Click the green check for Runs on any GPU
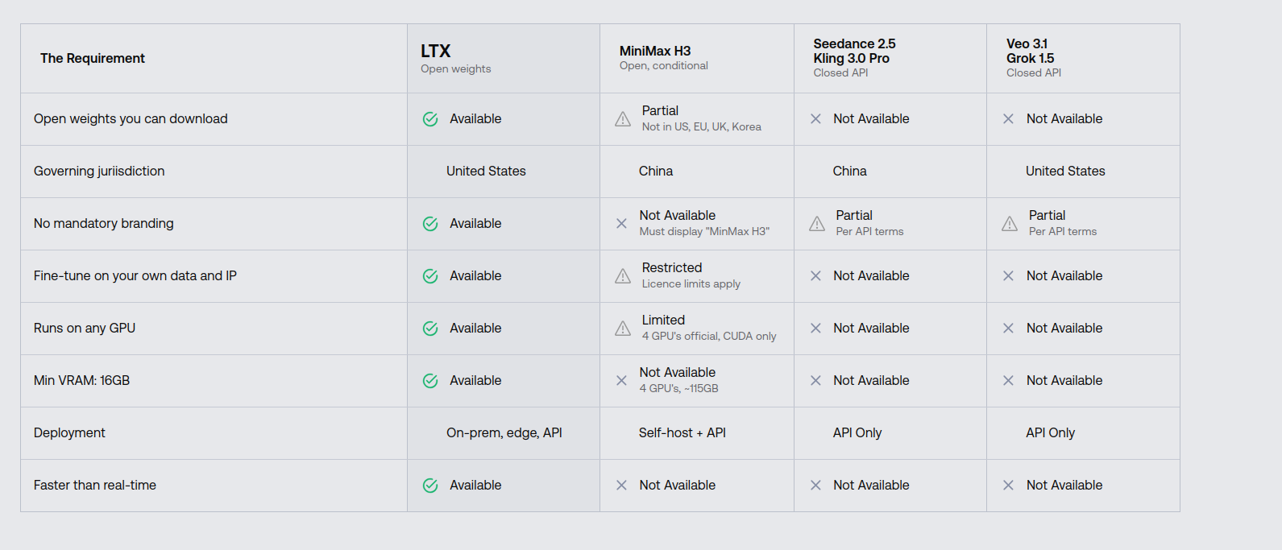The height and width of the screenshot is (550, 1282). pyautogui.click(x=430, y=329)
